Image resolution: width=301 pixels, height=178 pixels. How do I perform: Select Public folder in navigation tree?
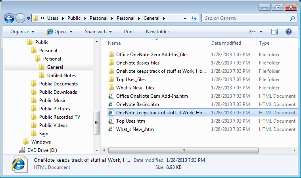42,42
